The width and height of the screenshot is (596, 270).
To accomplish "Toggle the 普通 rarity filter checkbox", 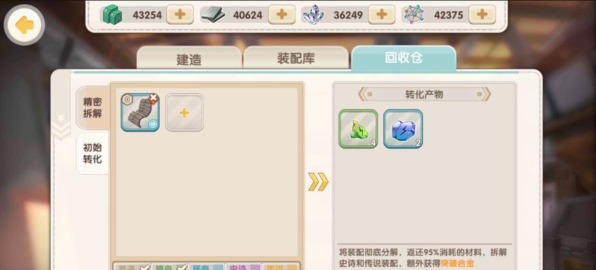I will click(132, 267).
